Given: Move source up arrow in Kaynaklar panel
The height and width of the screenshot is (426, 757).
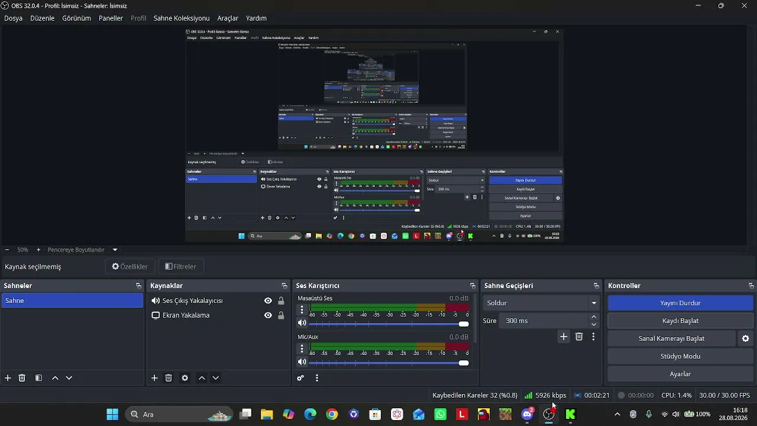Looking at the screenshot, I should tap(202, 378).
